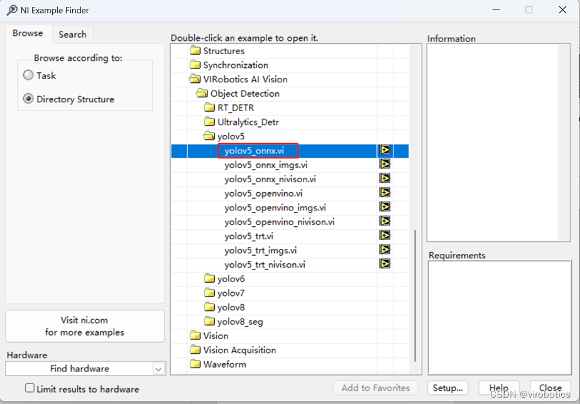Image resolution: width=580 pixels, height=404 pixels.
Task: Select the yolov5_trt.vi example
Action: tap(249, 236)
